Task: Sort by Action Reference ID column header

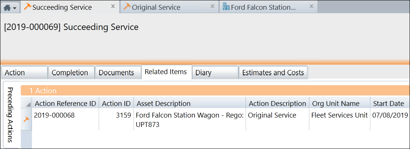Action: point(65,104)
